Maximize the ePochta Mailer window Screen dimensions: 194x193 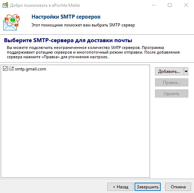pyautogui.click(x=170, y=5)
